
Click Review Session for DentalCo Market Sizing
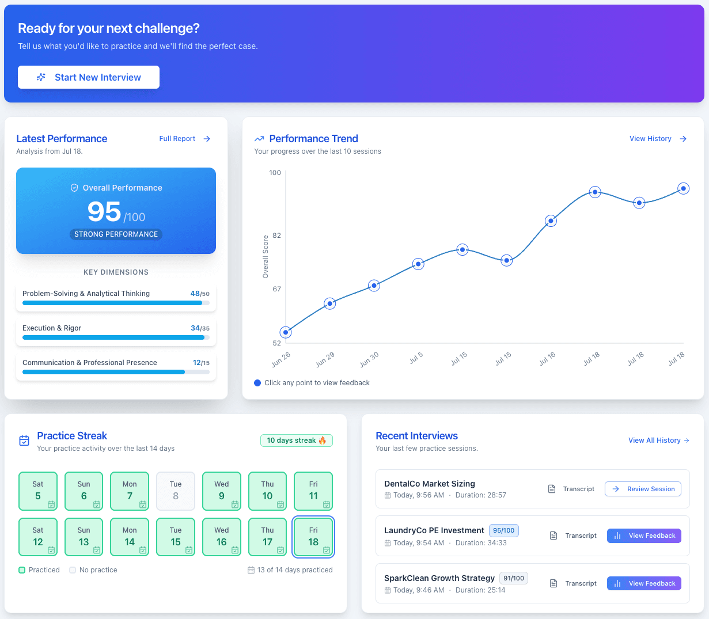point(643,488)
